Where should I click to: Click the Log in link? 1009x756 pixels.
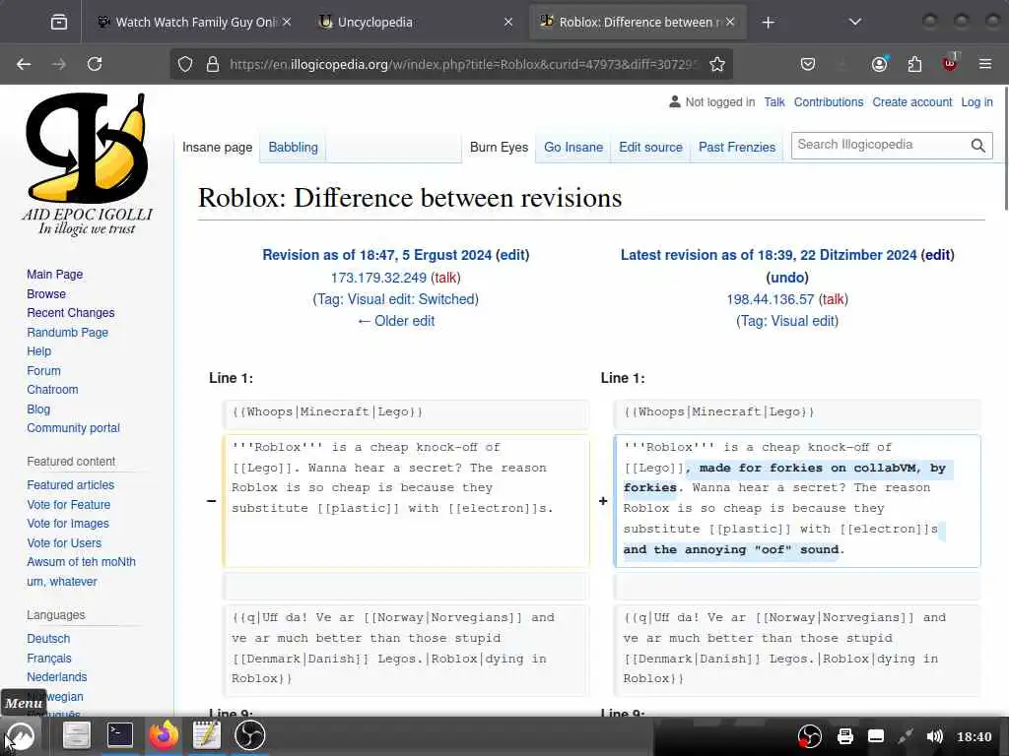[976, 102]
